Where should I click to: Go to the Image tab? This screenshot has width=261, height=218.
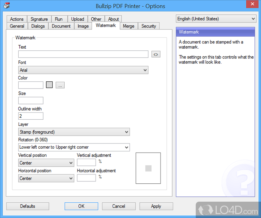(x=83, y=26)
